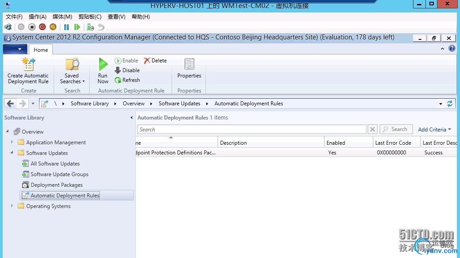Click Enable in the ribbon
Screen dimensions: 460x258
(x=126, y=61)
